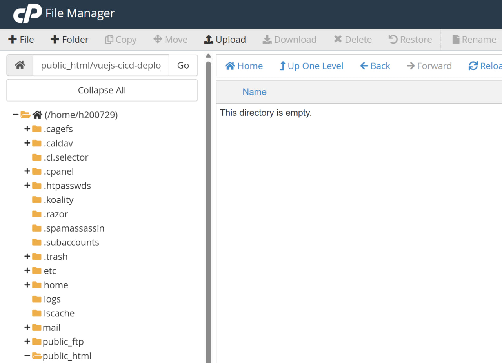Click the cPanel logo in the header
Image resolution: width=502 pixels, height=363 pixels.
tap(27, 14)
